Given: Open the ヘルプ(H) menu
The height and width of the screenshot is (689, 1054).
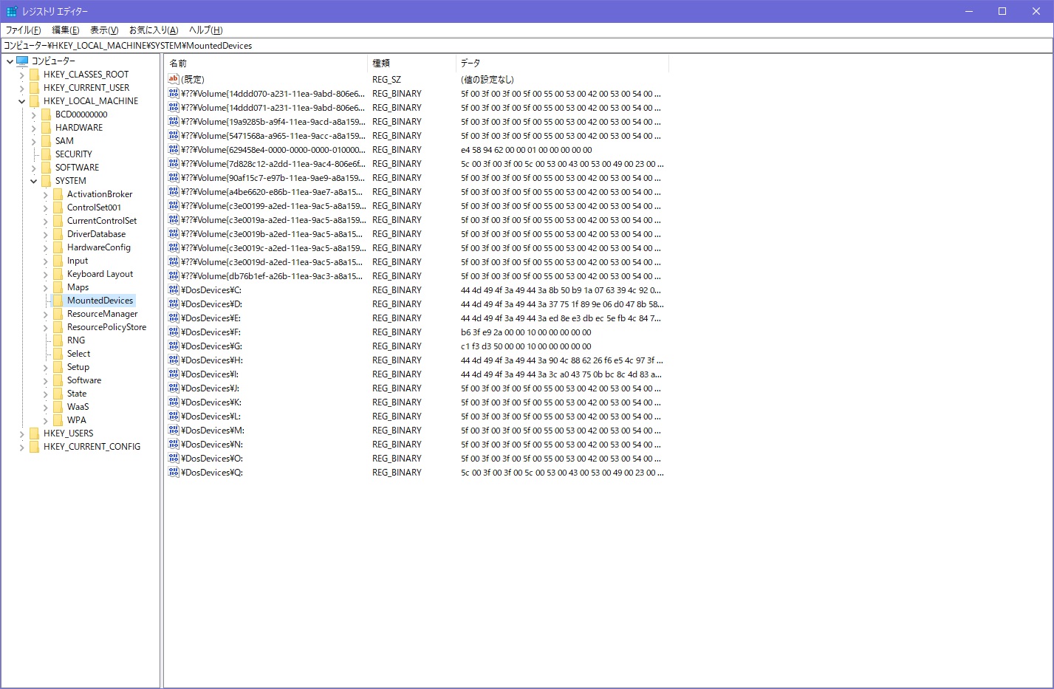Looking at the screenshot, I should pyautogui.click(x=205, y=30).
